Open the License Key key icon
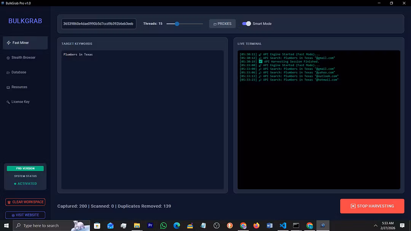This screenshot has width=411, height=231. point(8,102)
